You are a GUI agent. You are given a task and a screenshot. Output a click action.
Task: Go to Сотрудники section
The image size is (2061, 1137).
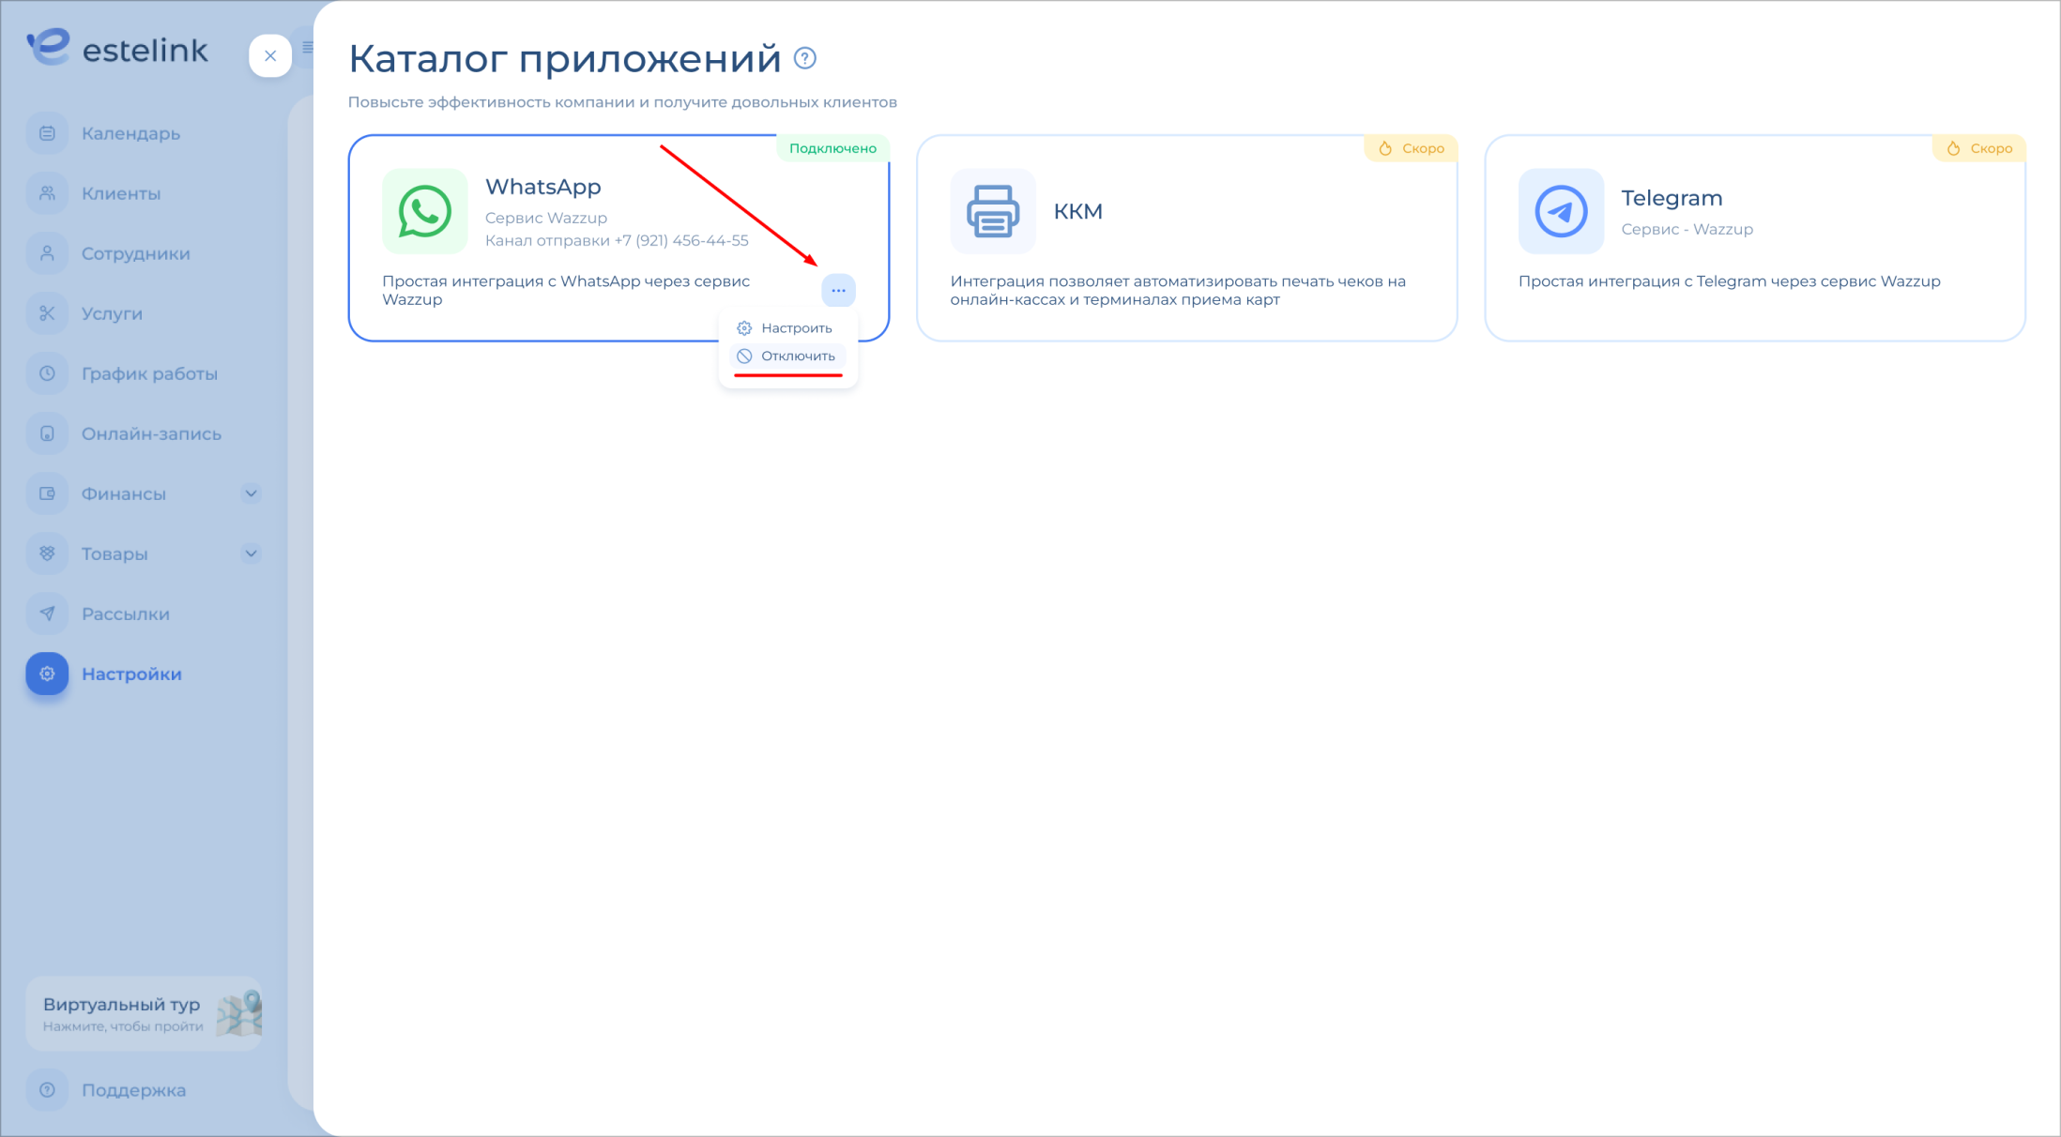135,253
